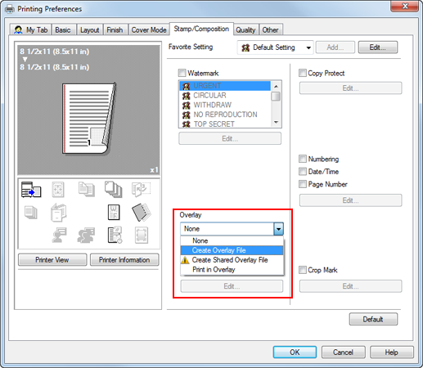Screen dimensions: 423x368
Task: Tick the Page Number checkbox
Action: (x=303, y=184)
